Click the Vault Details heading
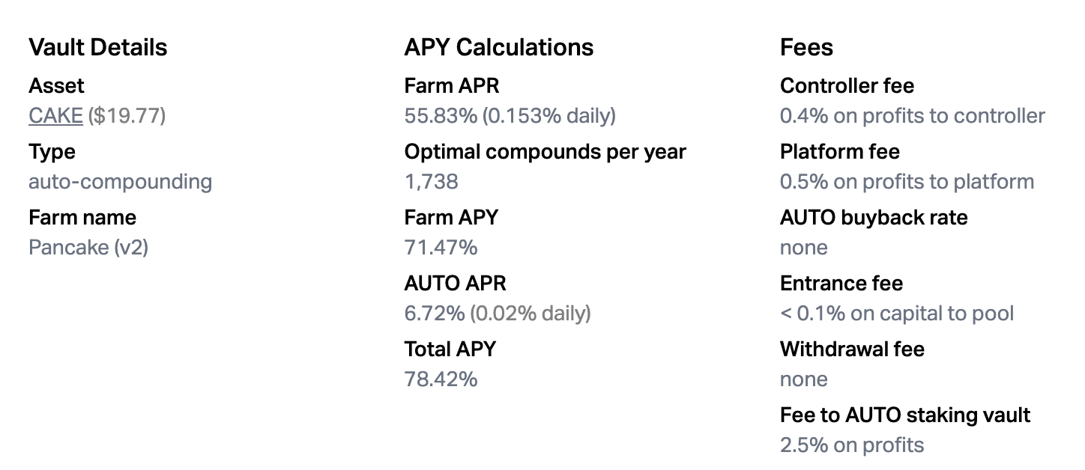The height and width of the screenshot is (470, 1085). (x=98, y=47)
